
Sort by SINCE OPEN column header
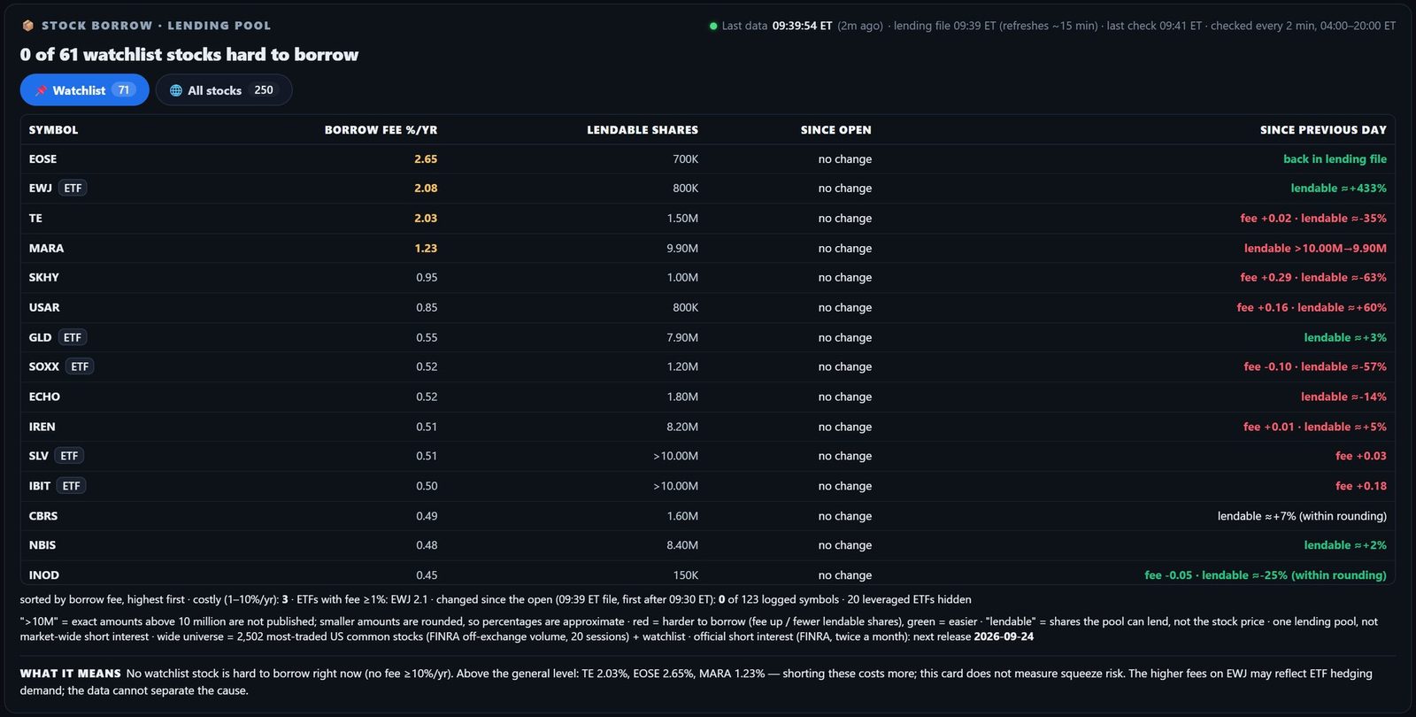point(836,130)
